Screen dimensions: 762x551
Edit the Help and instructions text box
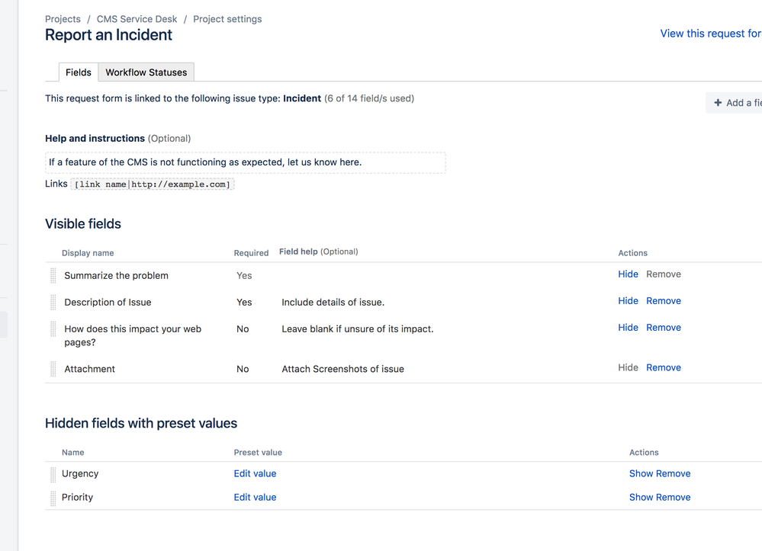(246, 162)
